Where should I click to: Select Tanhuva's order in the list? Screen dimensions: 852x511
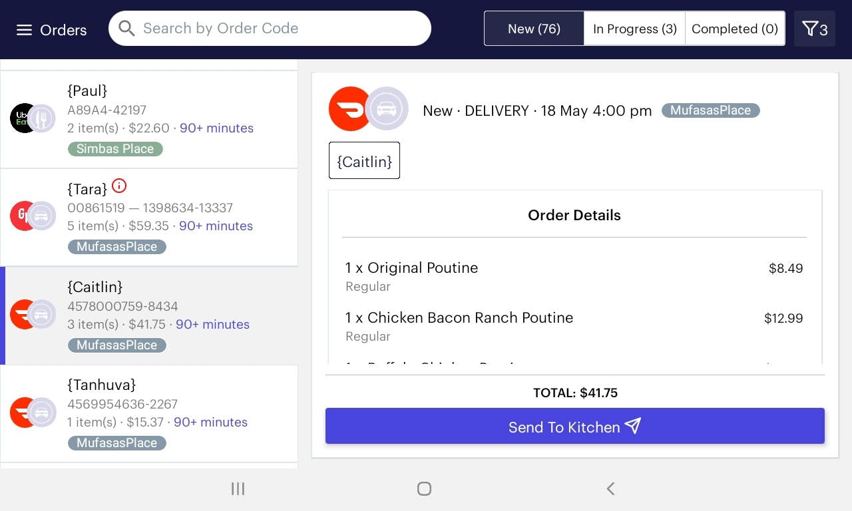pyautogui.click(x=149, y=414)
